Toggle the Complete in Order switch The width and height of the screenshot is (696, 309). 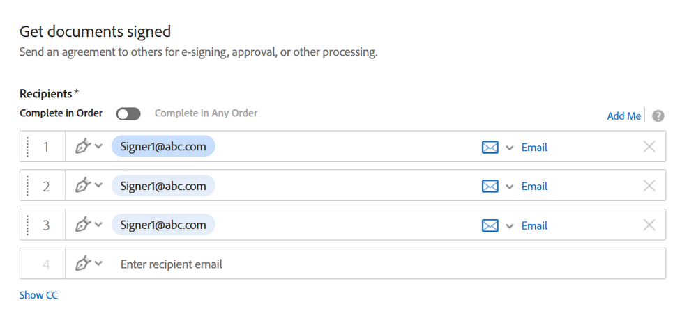(x=128, y=113)
